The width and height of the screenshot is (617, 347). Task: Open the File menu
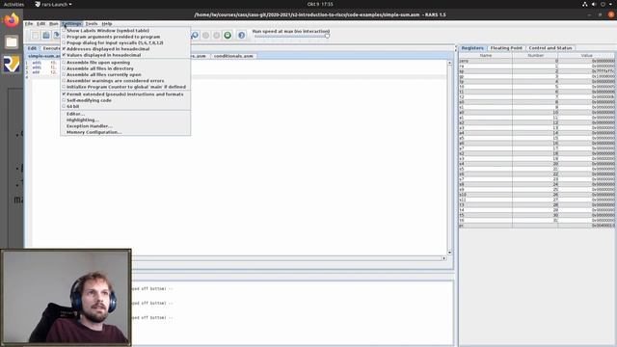(29, 23)
